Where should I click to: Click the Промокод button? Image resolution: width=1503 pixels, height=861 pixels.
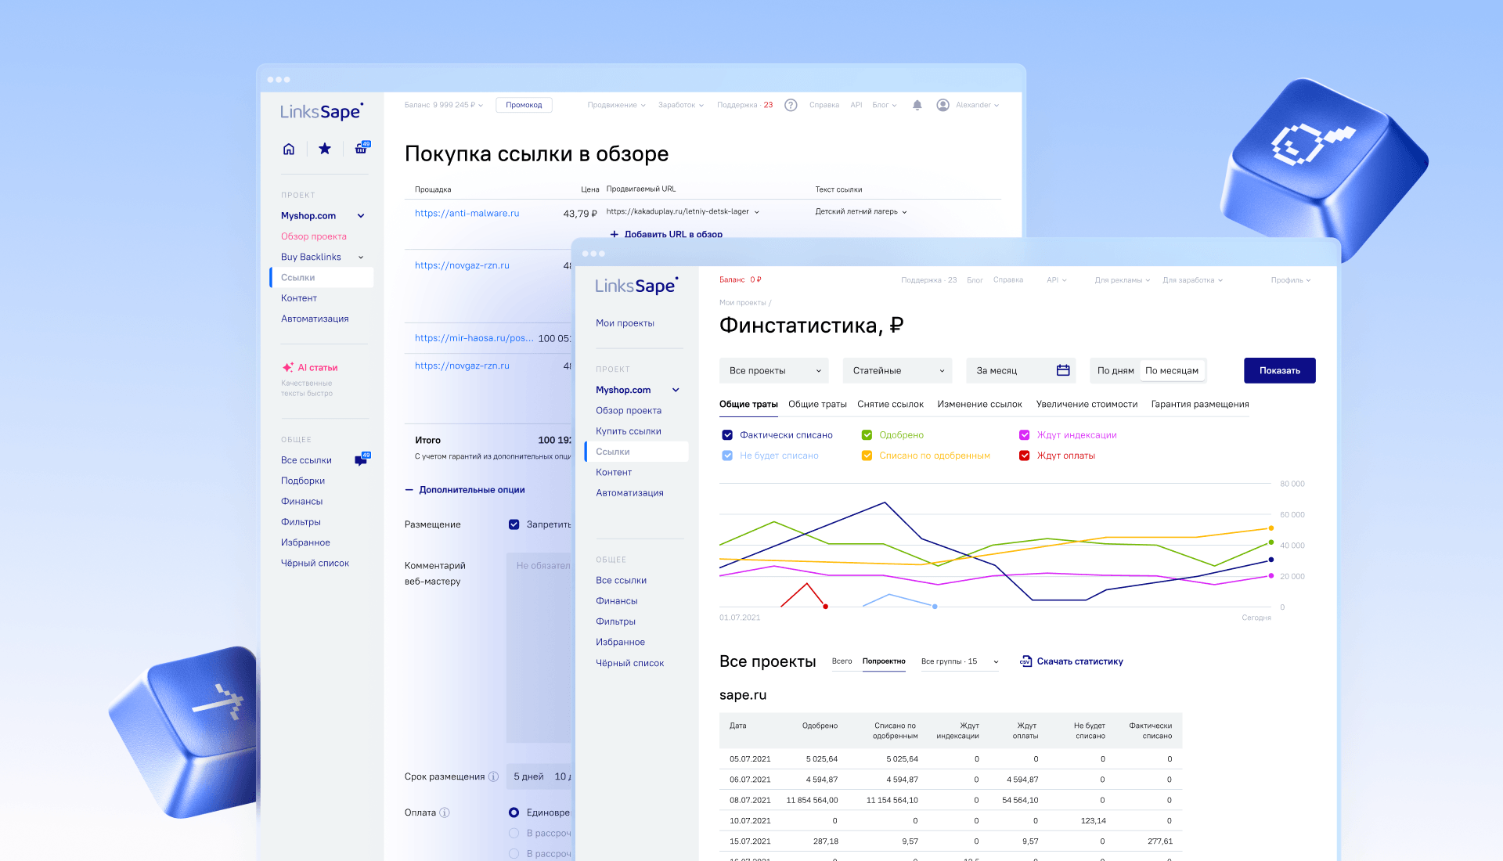(524, 105)
